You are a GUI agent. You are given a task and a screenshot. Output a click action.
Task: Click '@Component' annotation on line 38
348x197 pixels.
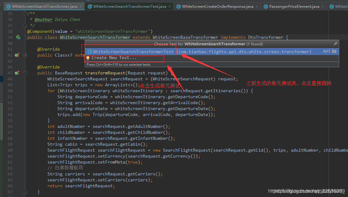(x=40, y=31)
